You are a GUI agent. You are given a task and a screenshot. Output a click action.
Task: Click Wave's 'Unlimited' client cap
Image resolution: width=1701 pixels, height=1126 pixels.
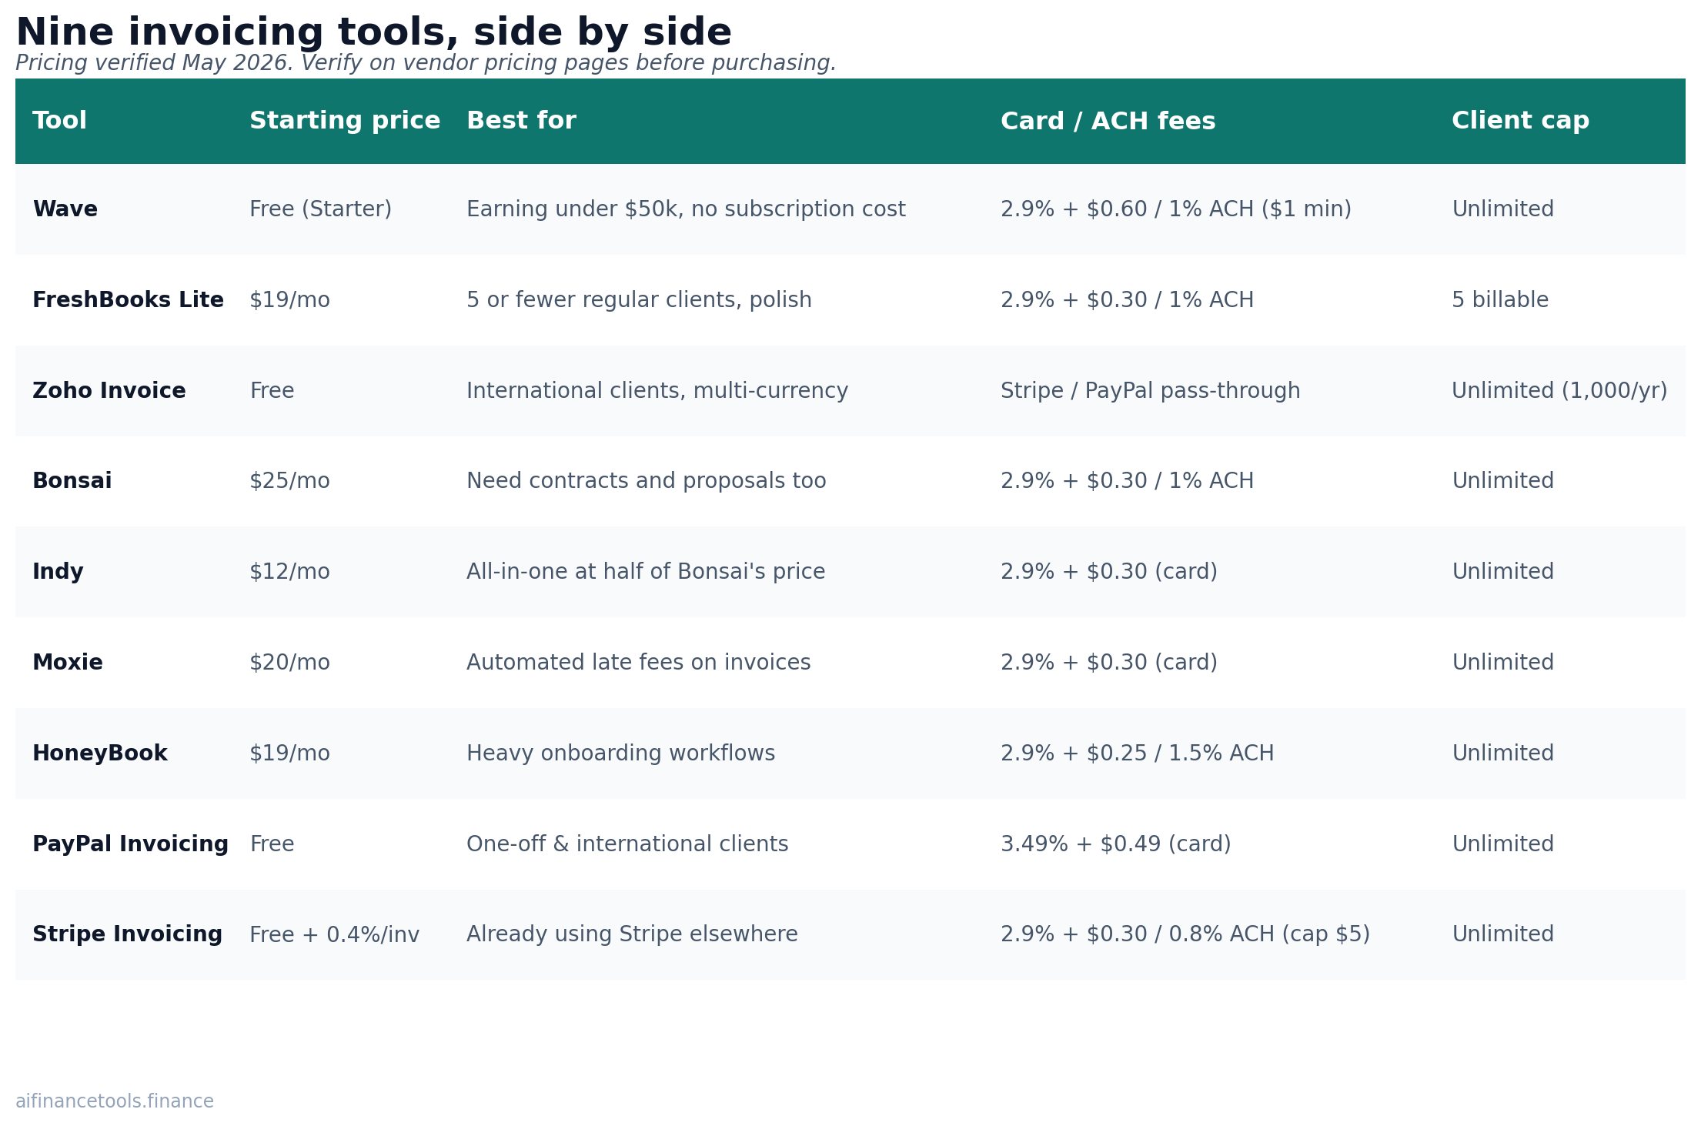(x=1502, y=209)
